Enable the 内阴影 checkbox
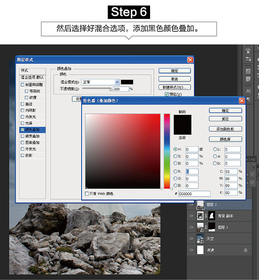 tap(22, 110)
